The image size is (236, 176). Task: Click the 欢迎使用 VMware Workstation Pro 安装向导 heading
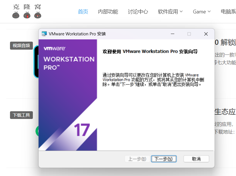pos(150,51)
